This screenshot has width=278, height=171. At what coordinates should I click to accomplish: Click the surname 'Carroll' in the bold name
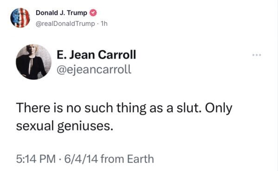point(117,55)
